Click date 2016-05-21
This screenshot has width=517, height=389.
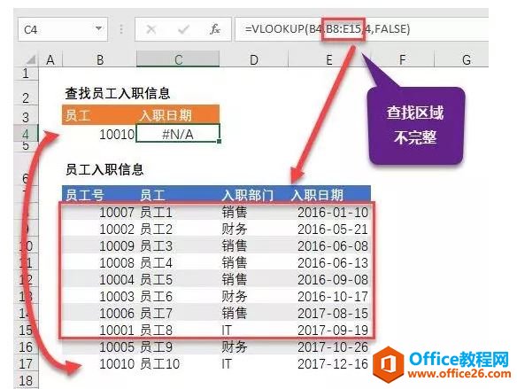(333, 229)
